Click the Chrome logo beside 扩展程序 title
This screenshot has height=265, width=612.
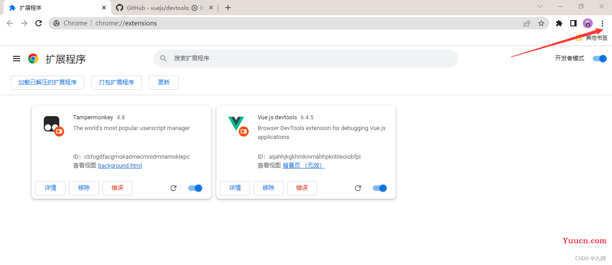tap(33, 59)
